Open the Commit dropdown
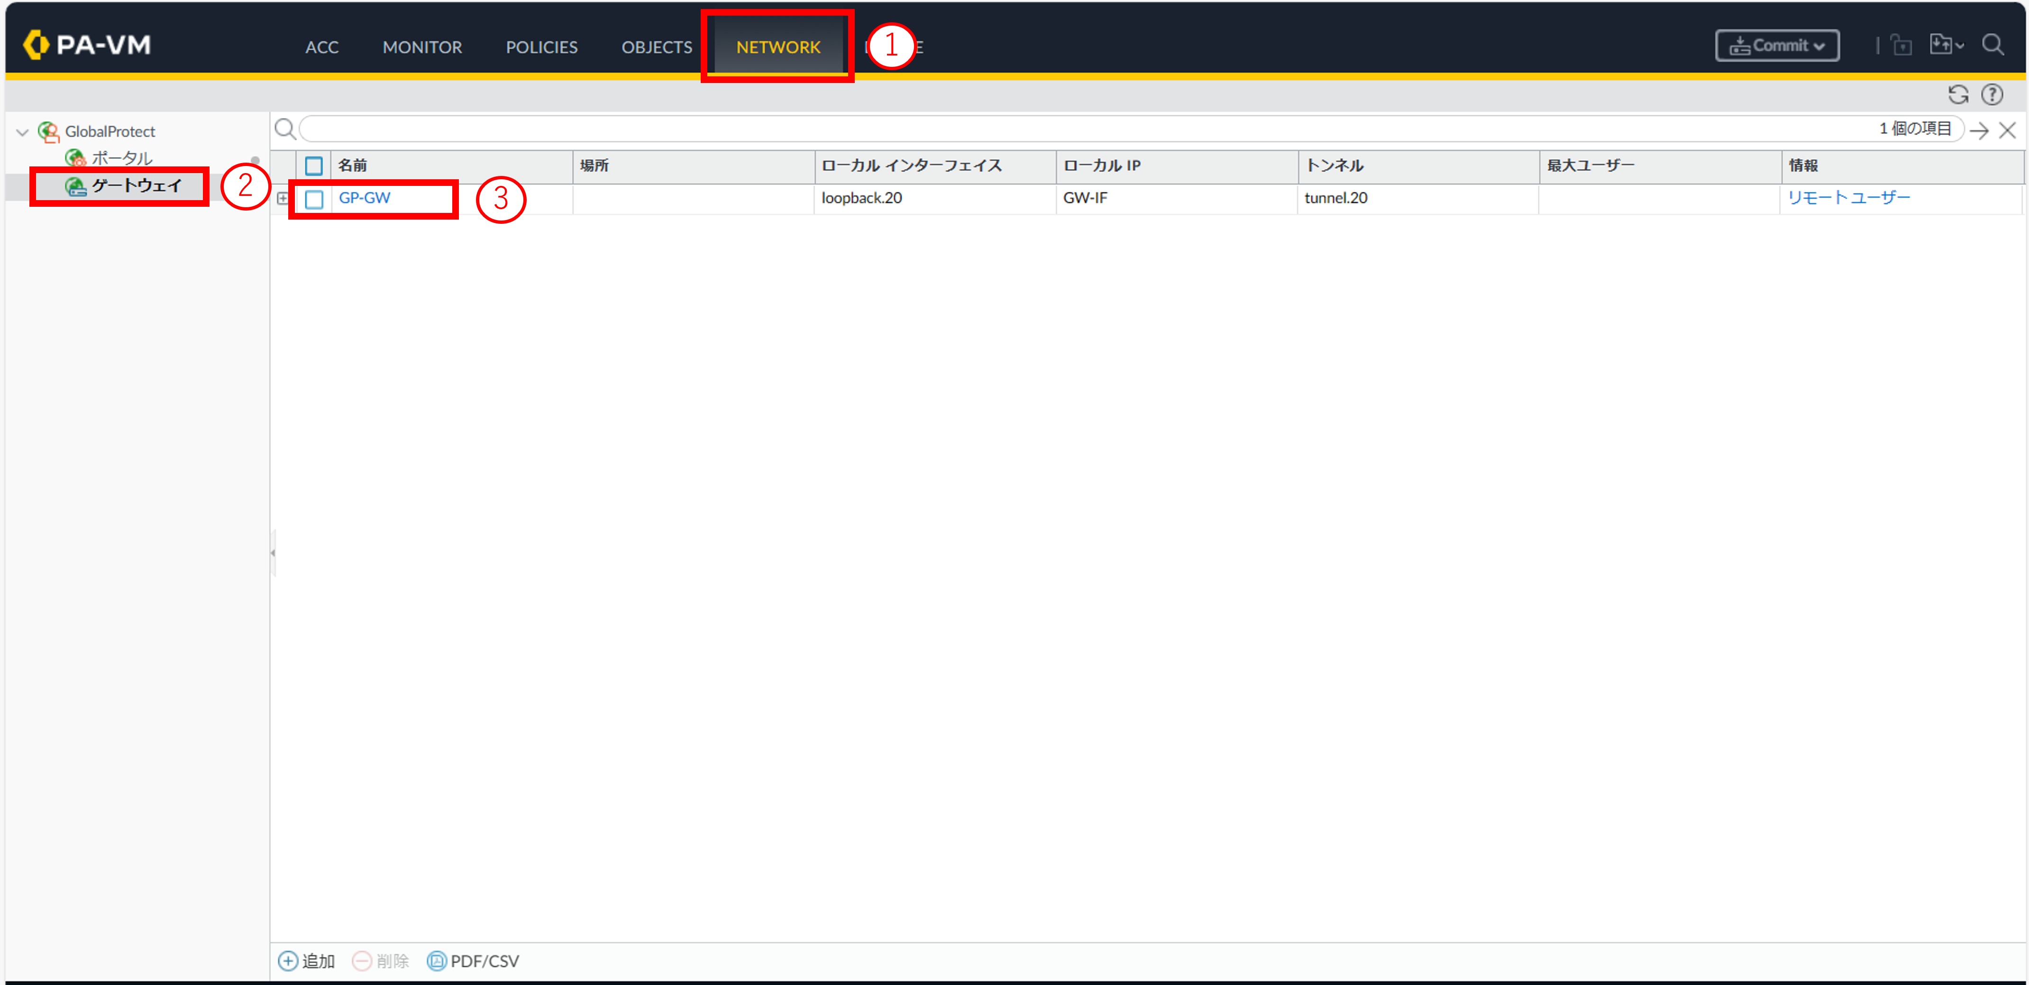The height and width of the screenshot is (985, 2029). [x=1777, y=46]
